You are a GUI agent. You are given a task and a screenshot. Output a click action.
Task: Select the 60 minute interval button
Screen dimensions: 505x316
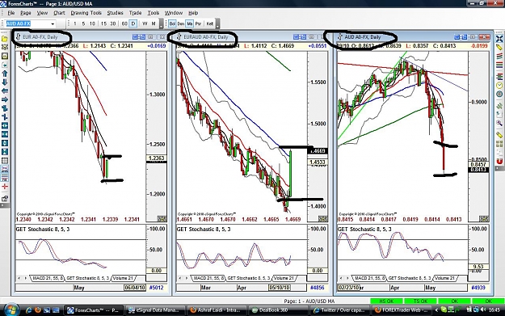124,23
